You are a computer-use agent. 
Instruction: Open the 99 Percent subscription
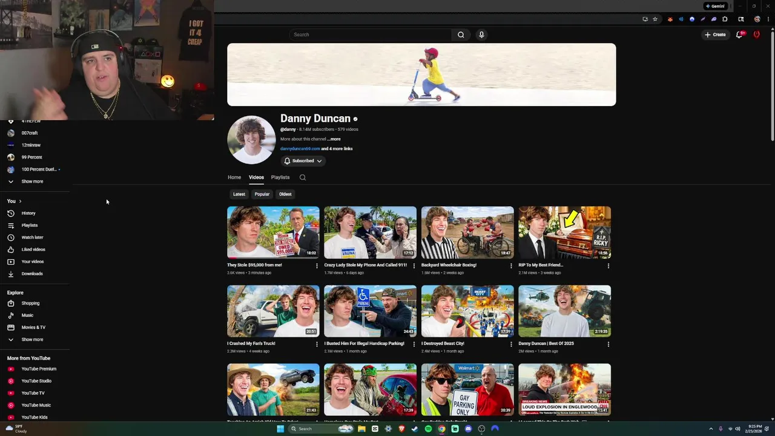pyautogui.click(x=31, y=157)
